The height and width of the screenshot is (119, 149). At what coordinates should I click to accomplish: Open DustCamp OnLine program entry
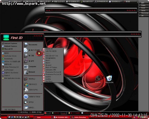tap(9, 56)
